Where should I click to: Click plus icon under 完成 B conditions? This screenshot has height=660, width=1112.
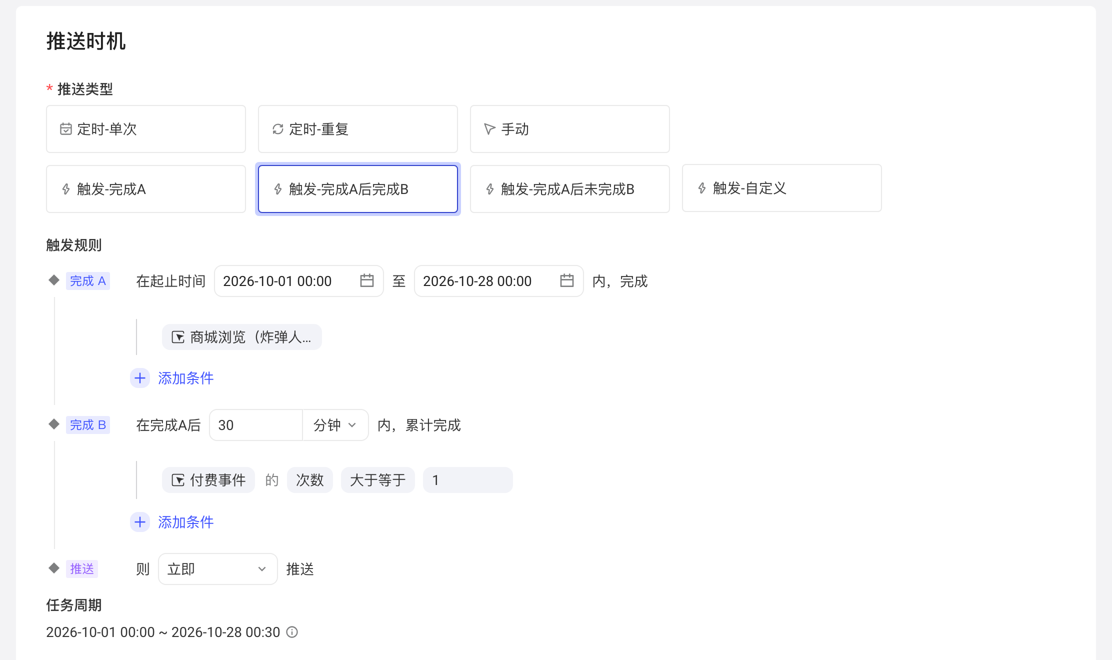click(x=140, y=522)
